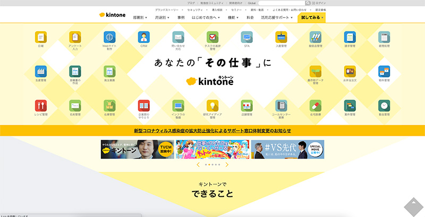Open the 日報 daily report app icon

pos(41,37)
